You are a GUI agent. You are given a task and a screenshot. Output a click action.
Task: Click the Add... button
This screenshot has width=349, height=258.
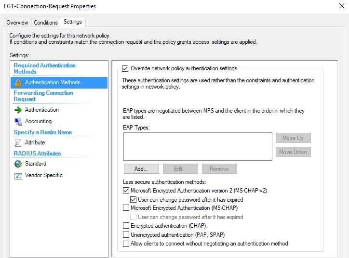click(141, 169)
